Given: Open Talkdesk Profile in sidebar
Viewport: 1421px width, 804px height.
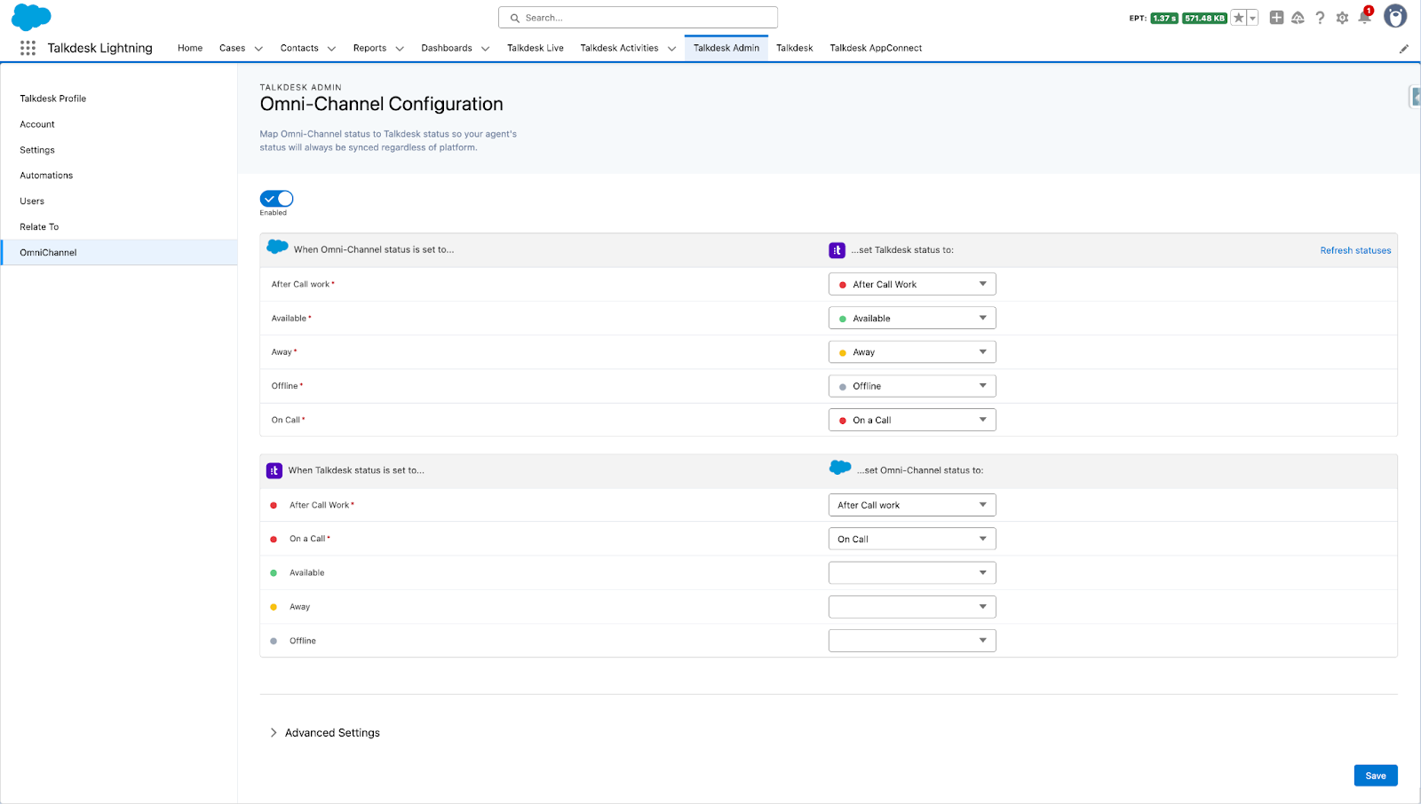Looking at the screenshot, I should 53,99.
